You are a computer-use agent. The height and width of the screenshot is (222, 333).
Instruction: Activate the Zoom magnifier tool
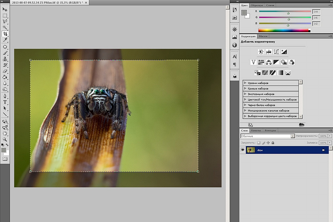[x=5, y=139]
